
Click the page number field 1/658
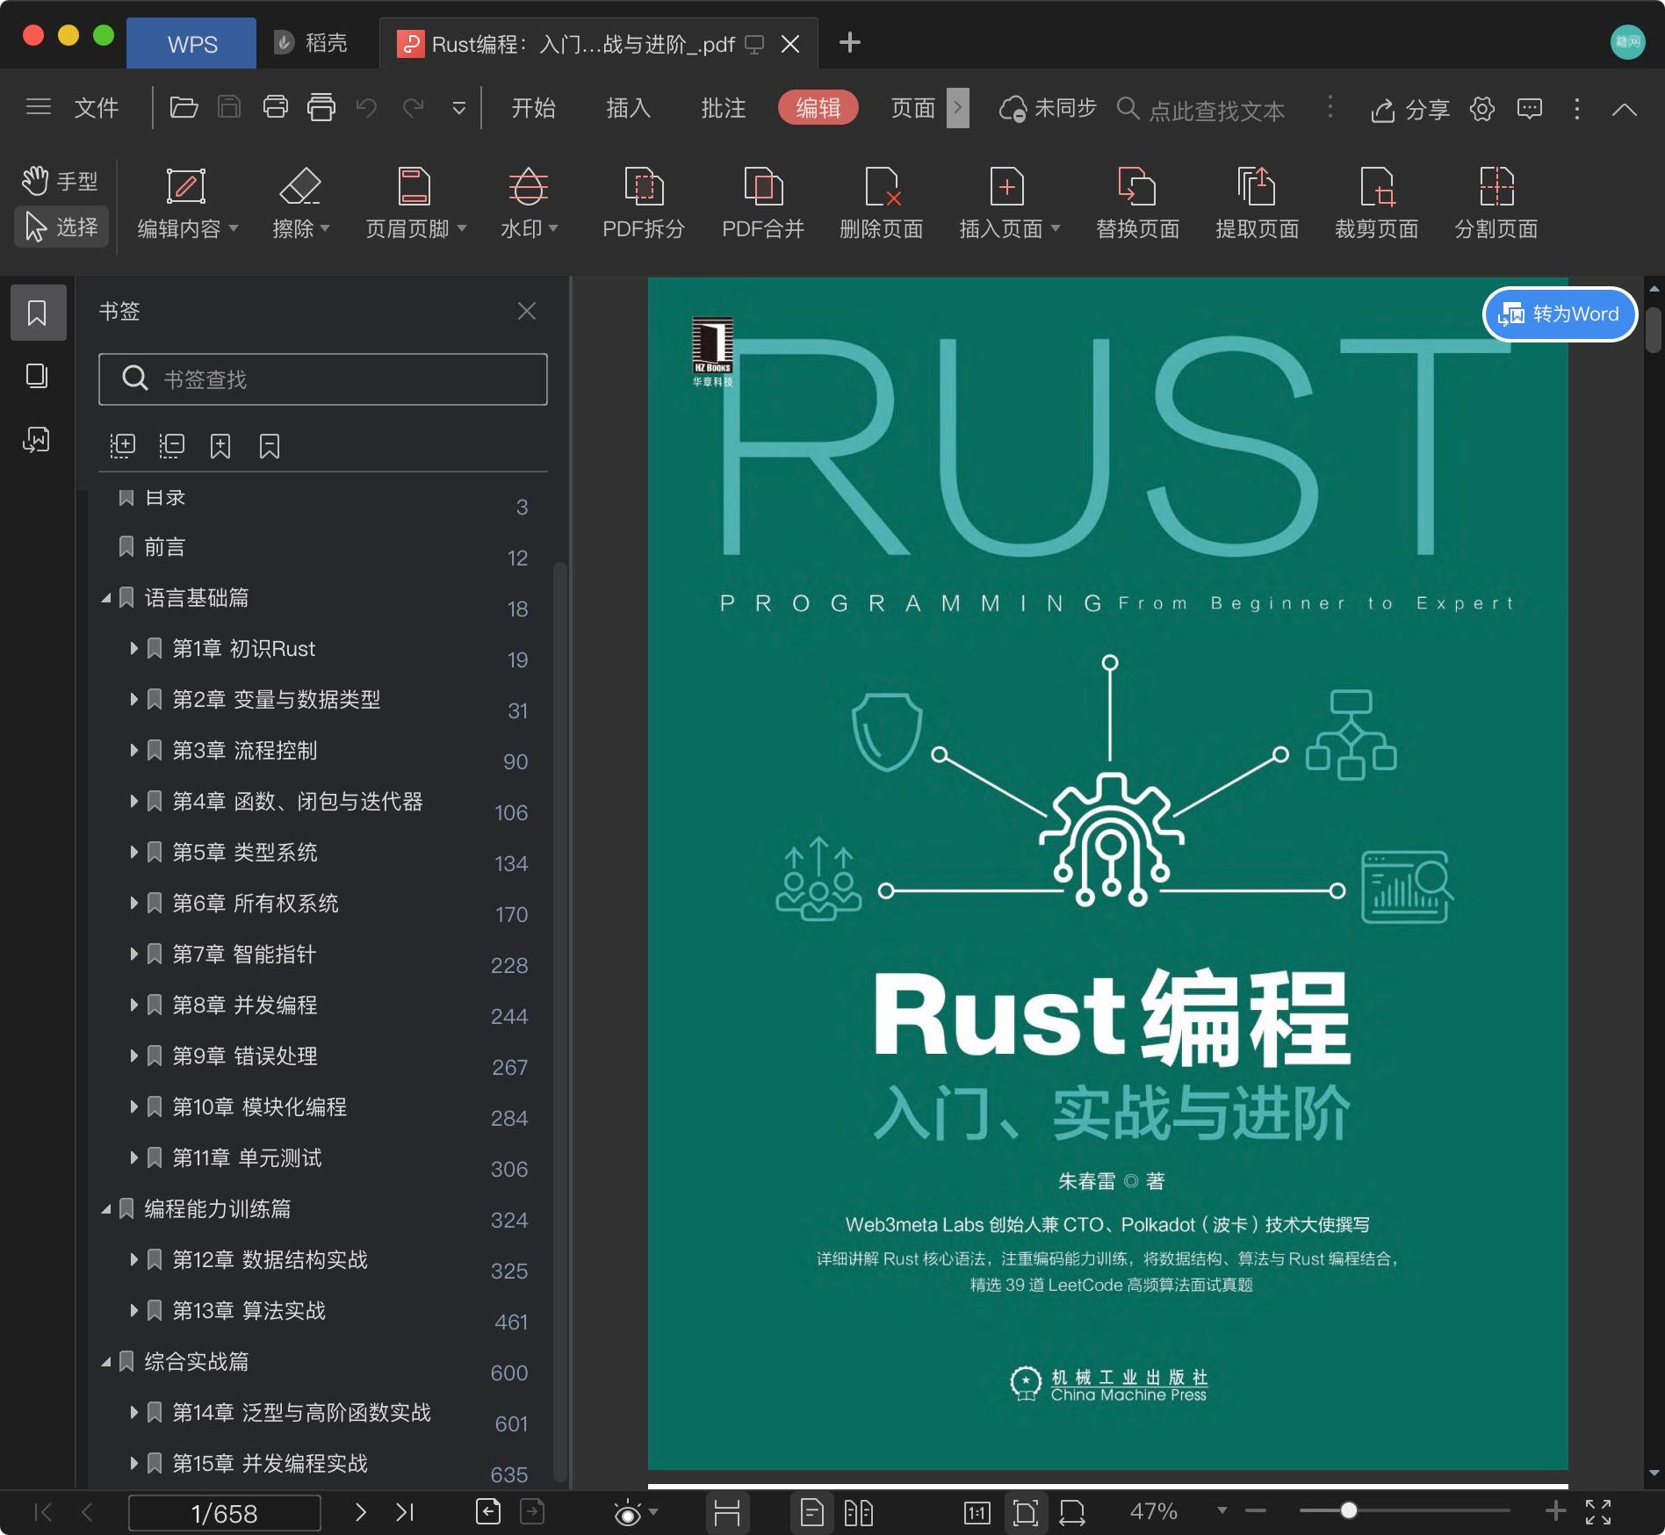(x=225, y=1513)
